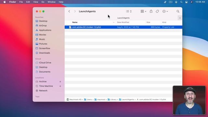Eject the Time Machine volume
This screenshot has width=208, height=117.
tap(60, 86)
